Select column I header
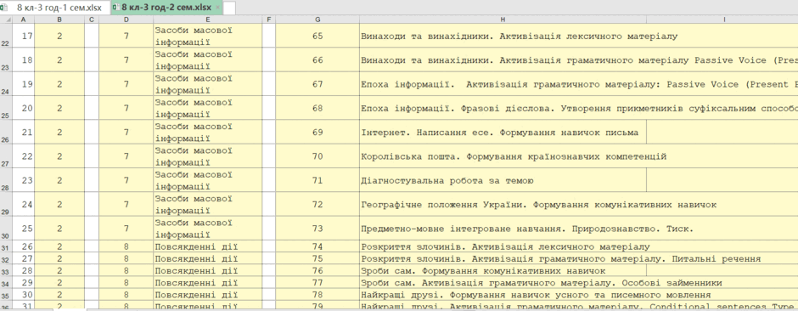798x311 pixels. coord(722,20)
